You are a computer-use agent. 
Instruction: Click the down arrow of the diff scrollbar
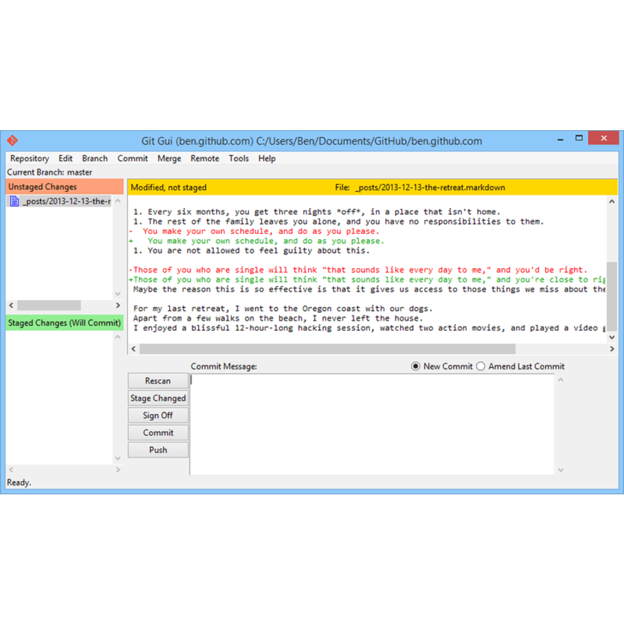tap(612, 337)
